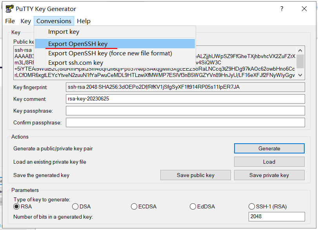Click Save private key
Screen dimensions: 318x230
click(x=269, y=175)
